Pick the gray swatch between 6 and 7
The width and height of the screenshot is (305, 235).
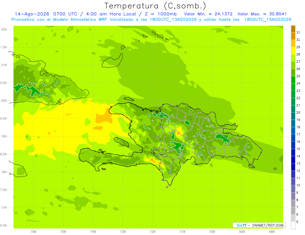point(293,211)
